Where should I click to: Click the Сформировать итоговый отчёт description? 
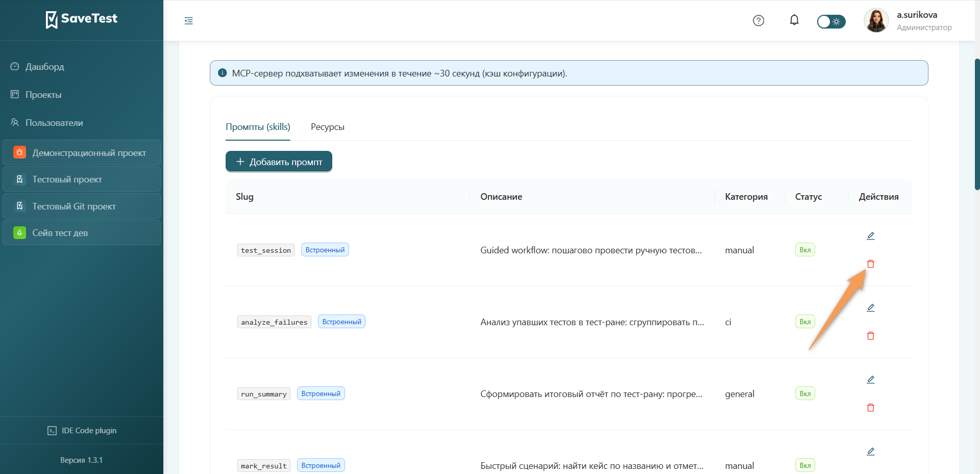(x=591, y=394)
